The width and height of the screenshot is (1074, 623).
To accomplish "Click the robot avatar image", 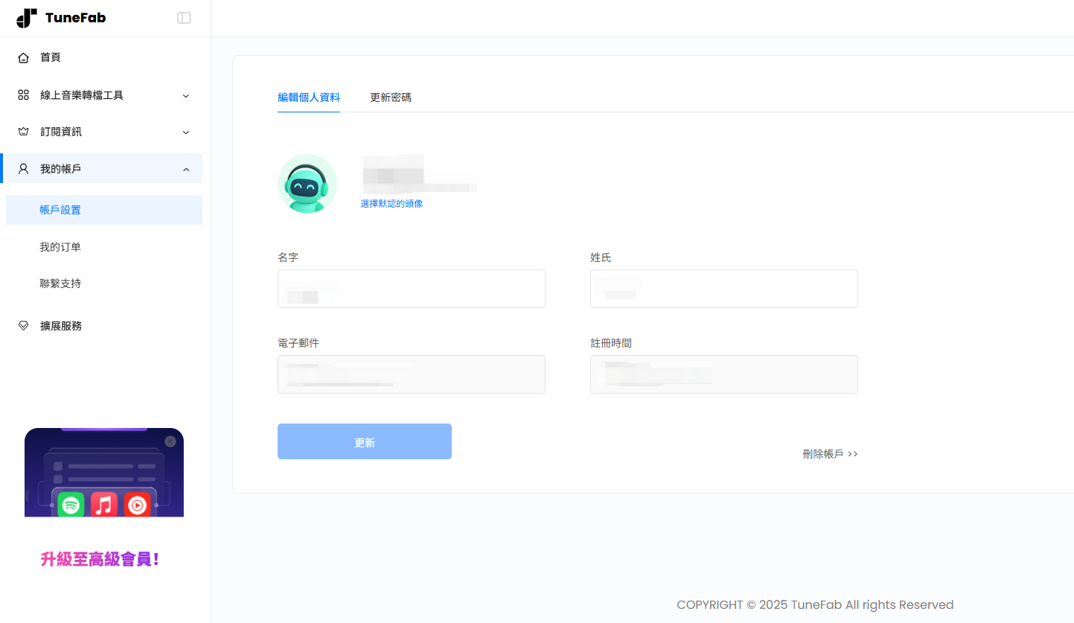I will click(307, 184).
